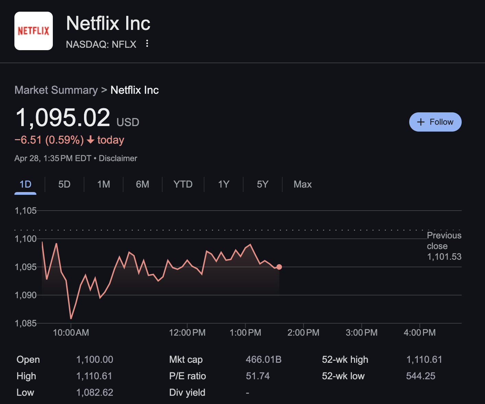
Task: Click the Low value 1,082.62
Action: 95,393
